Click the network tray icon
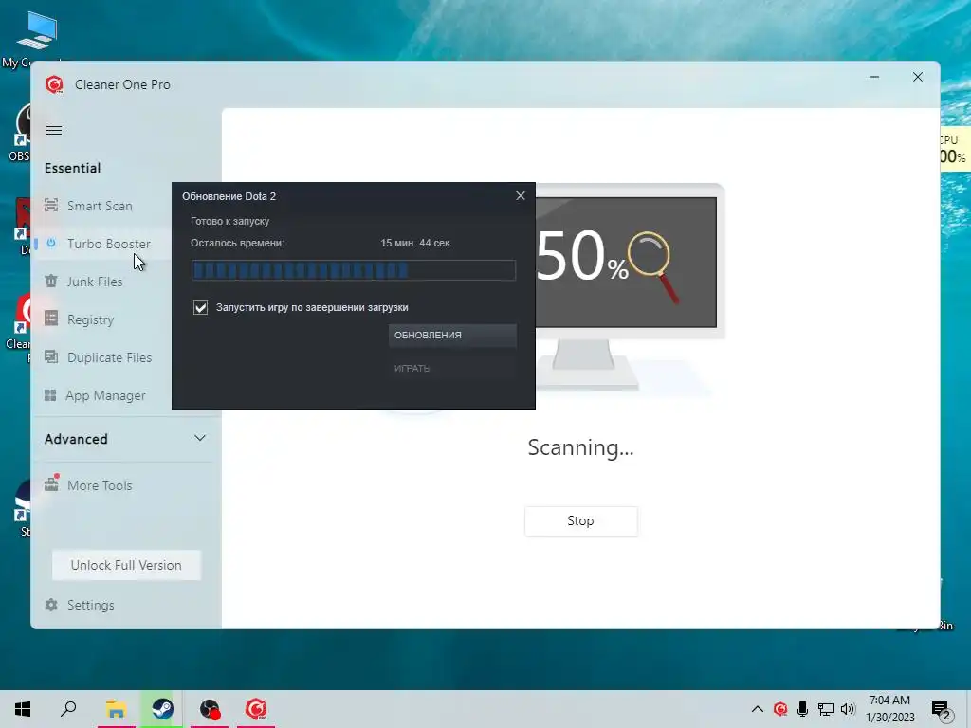This screenshot has width=971, height=728. [826, 709]
